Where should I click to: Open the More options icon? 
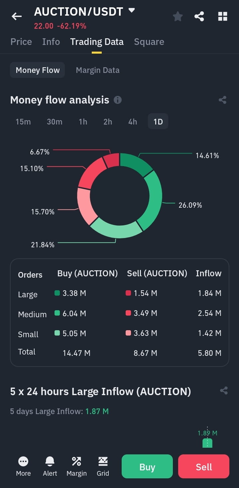[23, 461]
